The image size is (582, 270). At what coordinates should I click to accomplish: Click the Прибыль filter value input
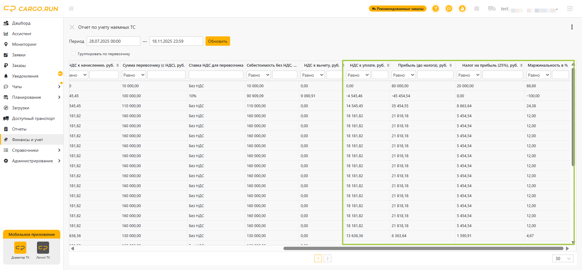point(435,75)
